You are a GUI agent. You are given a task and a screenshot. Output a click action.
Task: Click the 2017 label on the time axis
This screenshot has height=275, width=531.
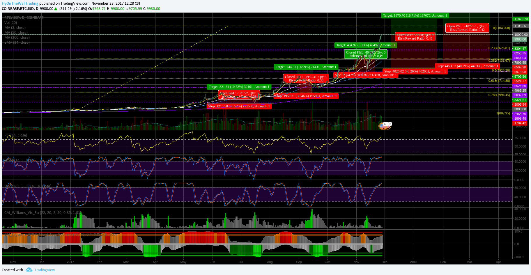point(70,262)
